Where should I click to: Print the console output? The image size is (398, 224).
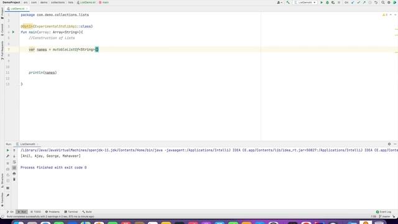14,174
